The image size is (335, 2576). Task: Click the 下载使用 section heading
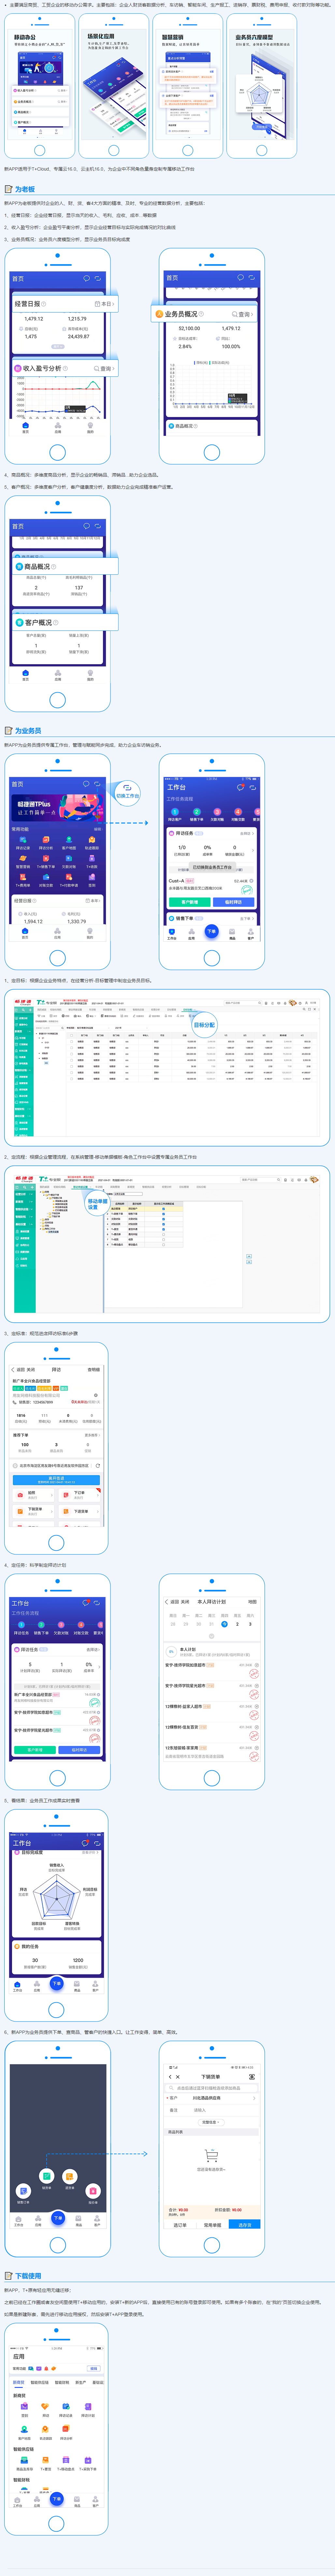[28, 2276]
